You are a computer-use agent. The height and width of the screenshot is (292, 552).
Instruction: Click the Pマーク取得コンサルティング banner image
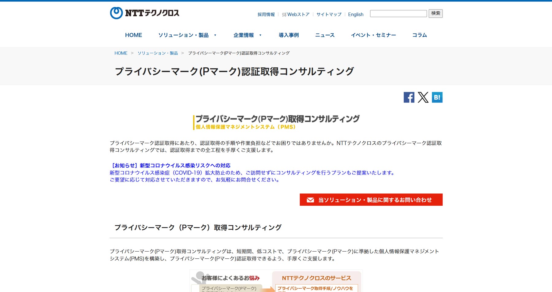[276, 122]
